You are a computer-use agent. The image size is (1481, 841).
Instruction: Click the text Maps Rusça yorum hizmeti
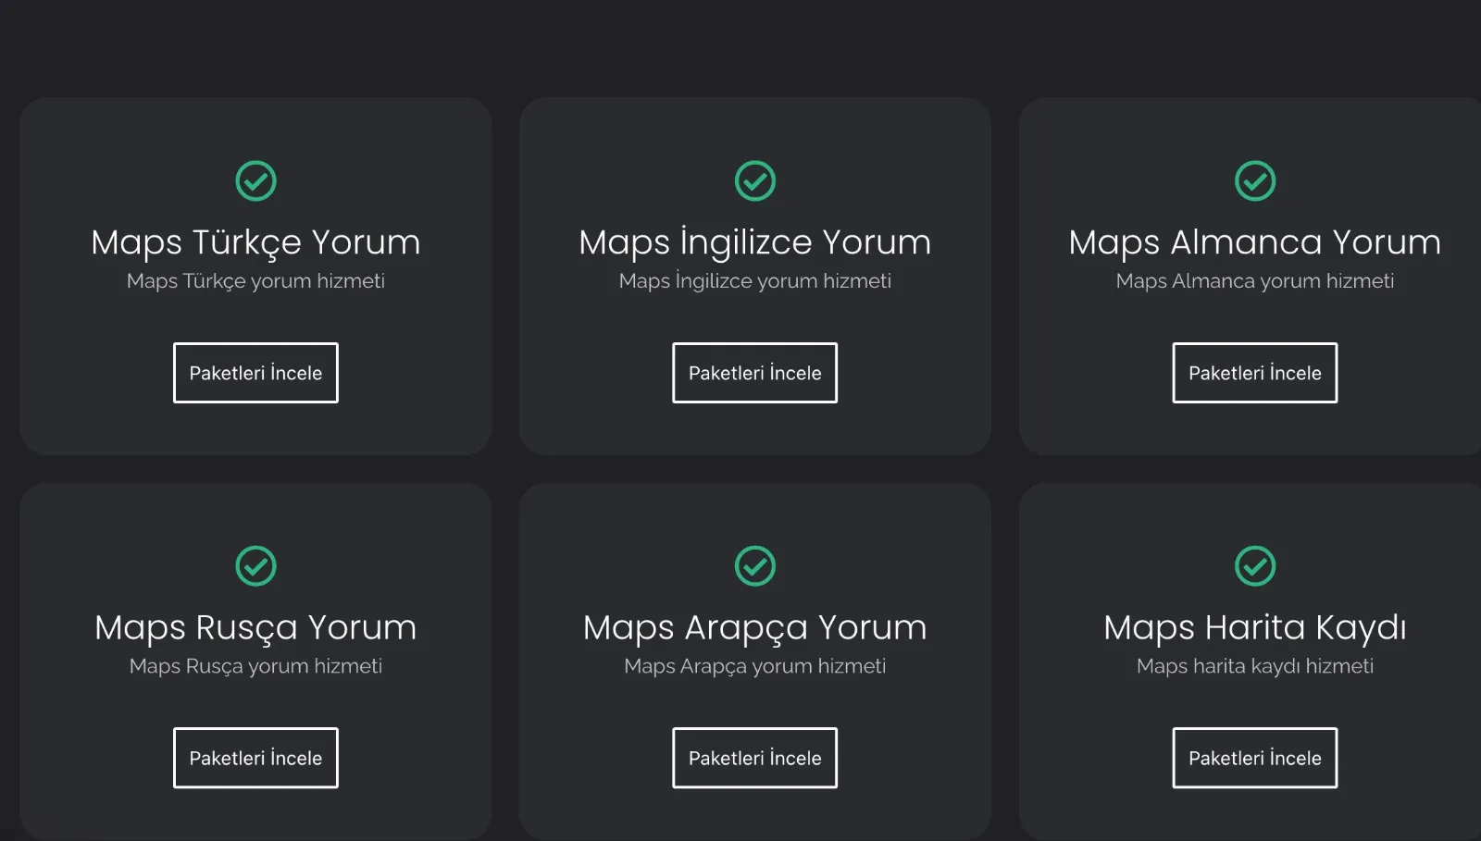click(x=255, y=666)
